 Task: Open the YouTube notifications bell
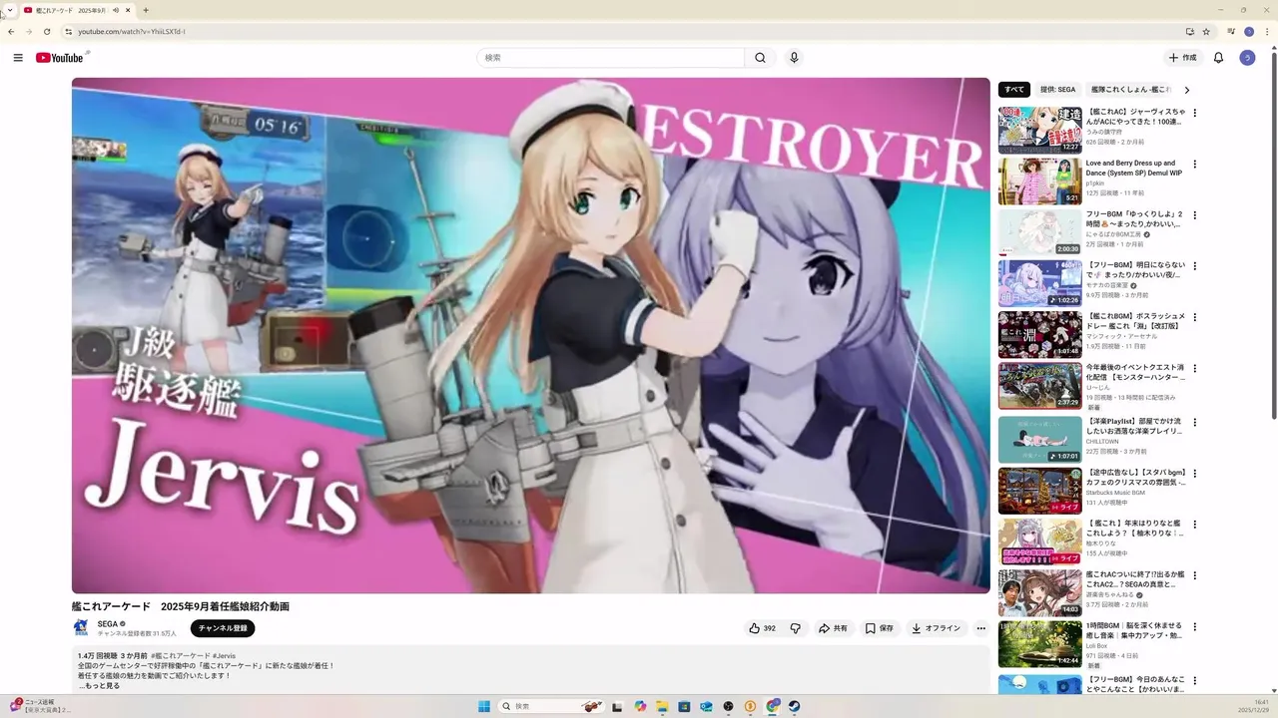click(1218, 58)
